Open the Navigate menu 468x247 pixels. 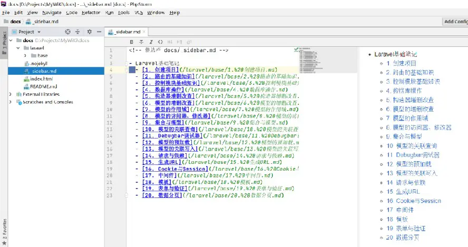click(52, 13)
